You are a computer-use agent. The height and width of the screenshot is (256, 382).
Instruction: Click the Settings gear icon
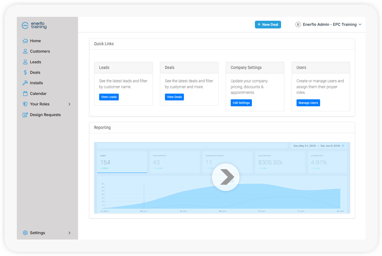pyautogui.click(x=25, y=233)
